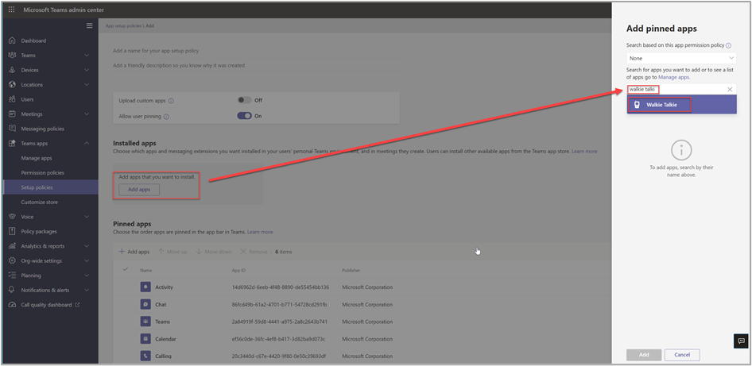Click App setup policies breadcrumb link
The image size is (752, 366).
point(124,26)
